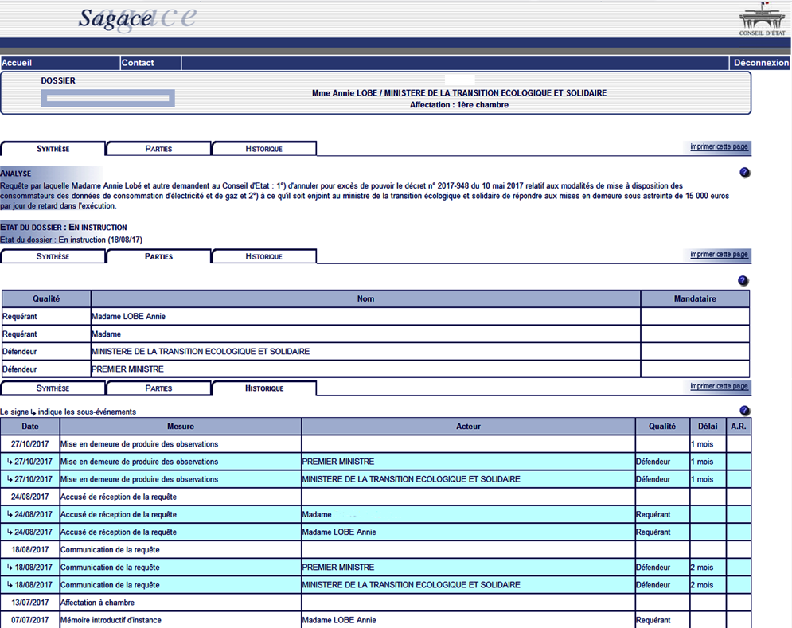This screenshot has height=628, width=792.
Task: Click 'Madame LOBE Annie' in the 24/08/2017 sub-event row
Action: tap(339, 532)
